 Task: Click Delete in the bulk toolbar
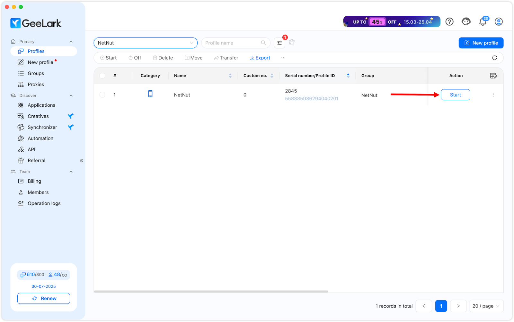pos(163,58)
